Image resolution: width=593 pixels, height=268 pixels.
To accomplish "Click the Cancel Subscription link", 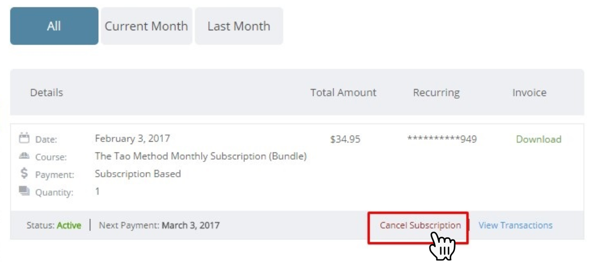I will point(420,225).
